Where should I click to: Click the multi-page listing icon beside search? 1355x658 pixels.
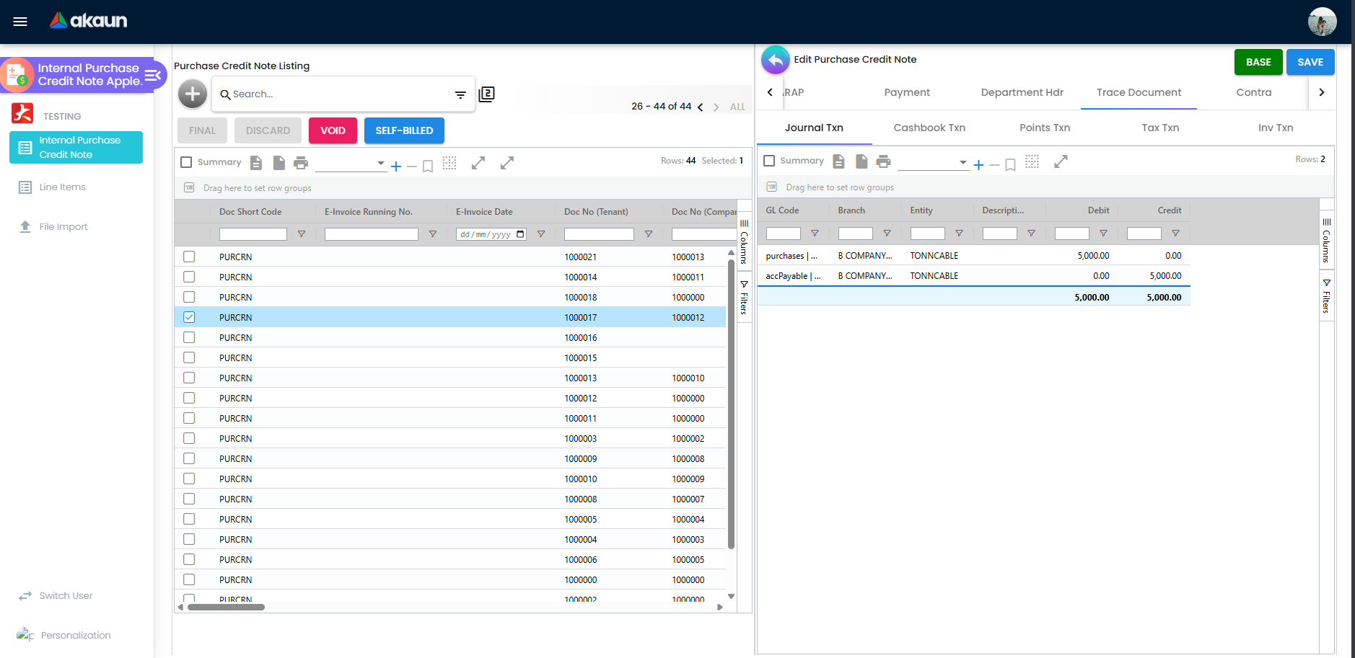tap(487, 94)
